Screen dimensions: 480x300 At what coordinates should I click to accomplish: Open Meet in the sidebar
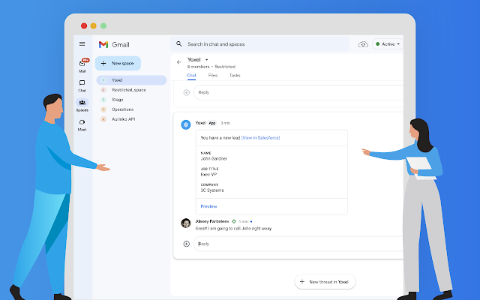(x=82, y=125)
